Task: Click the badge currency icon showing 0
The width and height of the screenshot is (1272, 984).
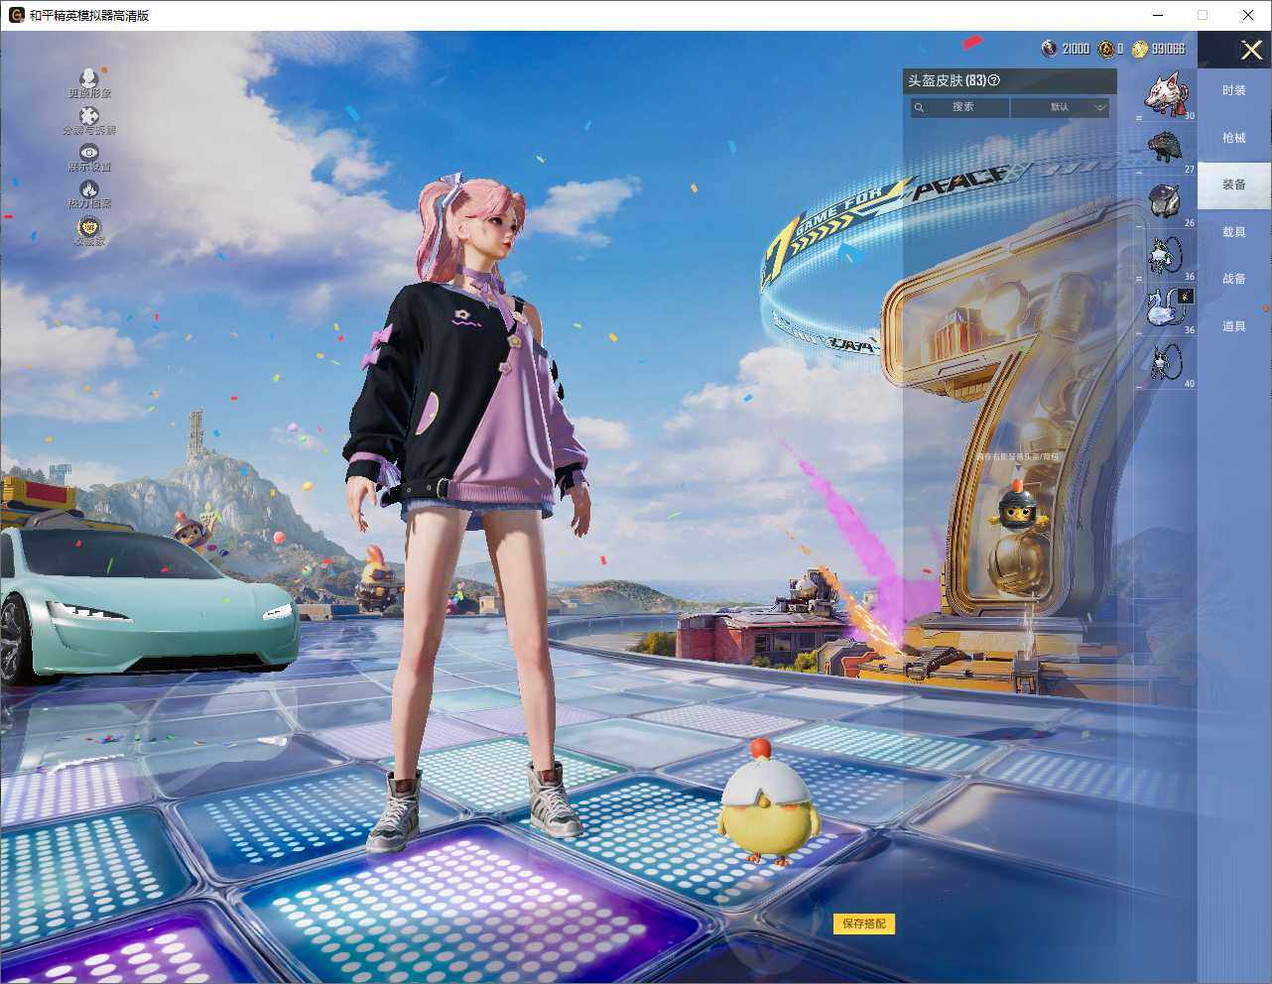Action: (x=1105, y=48)
